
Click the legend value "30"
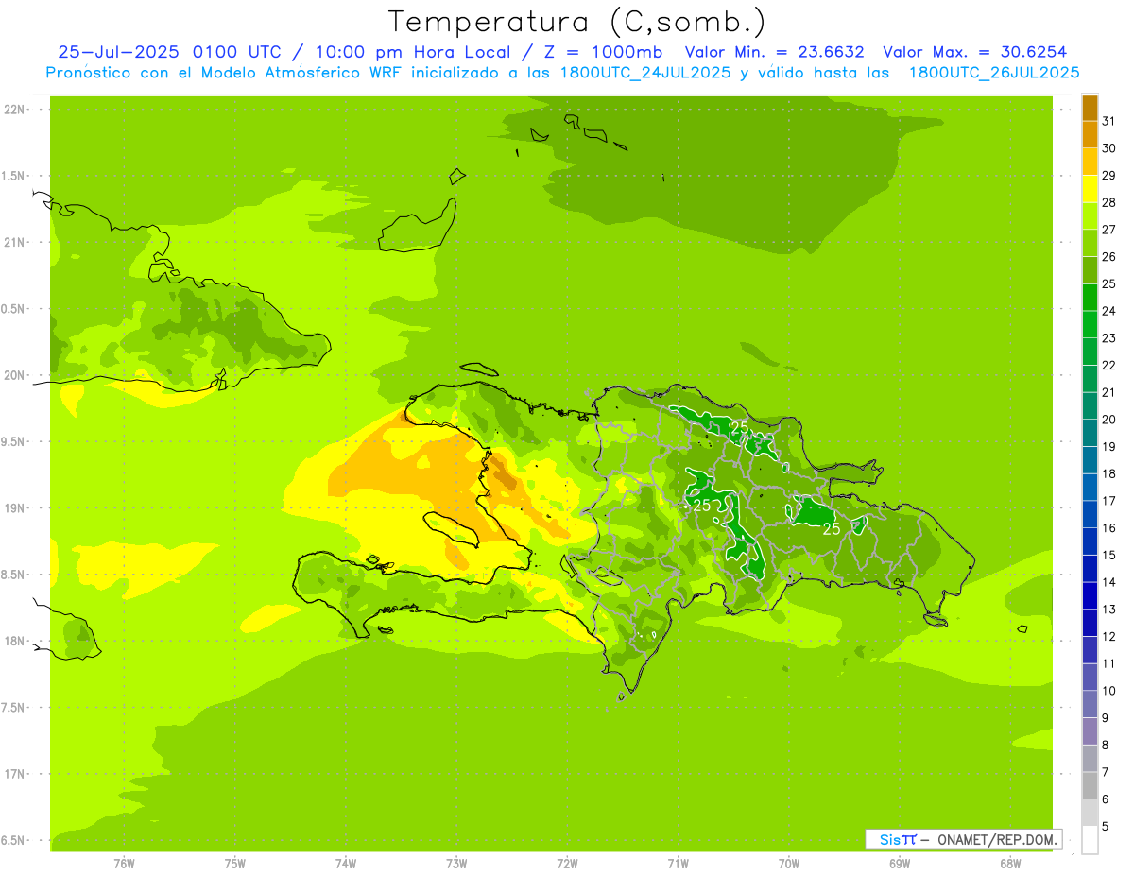pos(1109,148)
